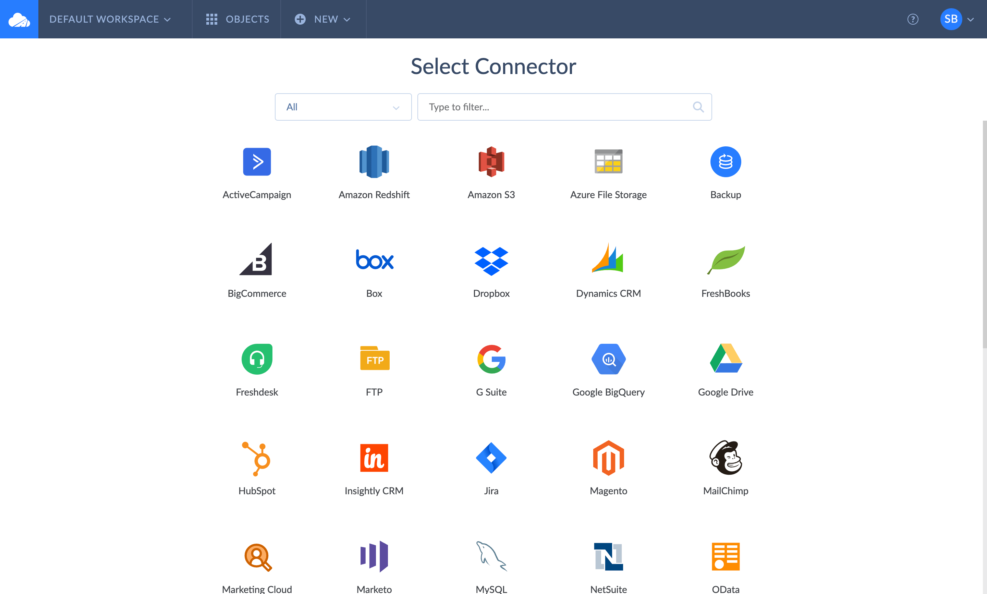The height and width of the screenshot is (594, 987).
Task: Pick the HubSpot sprocket icon
Action: [x=256, y=459]
